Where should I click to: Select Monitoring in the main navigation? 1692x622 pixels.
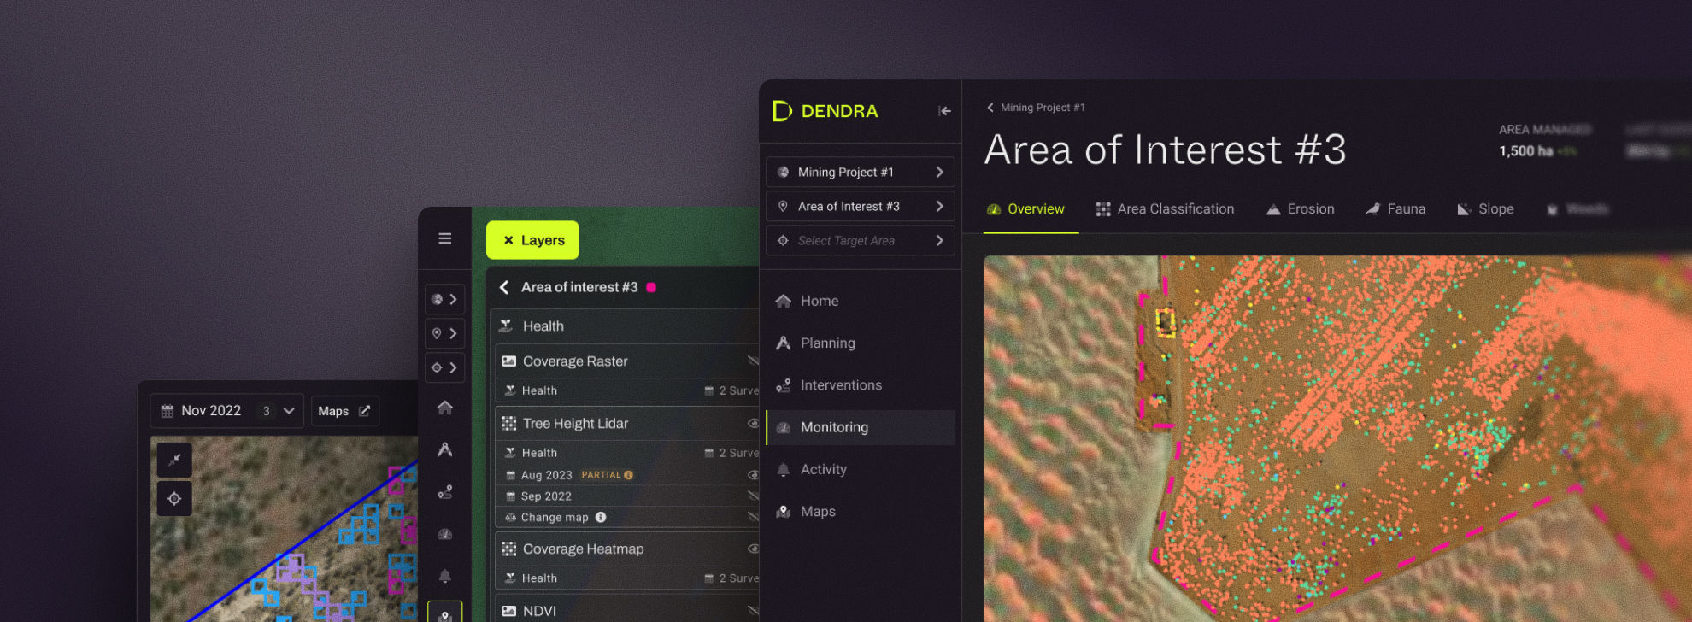(x=861, y=427)
